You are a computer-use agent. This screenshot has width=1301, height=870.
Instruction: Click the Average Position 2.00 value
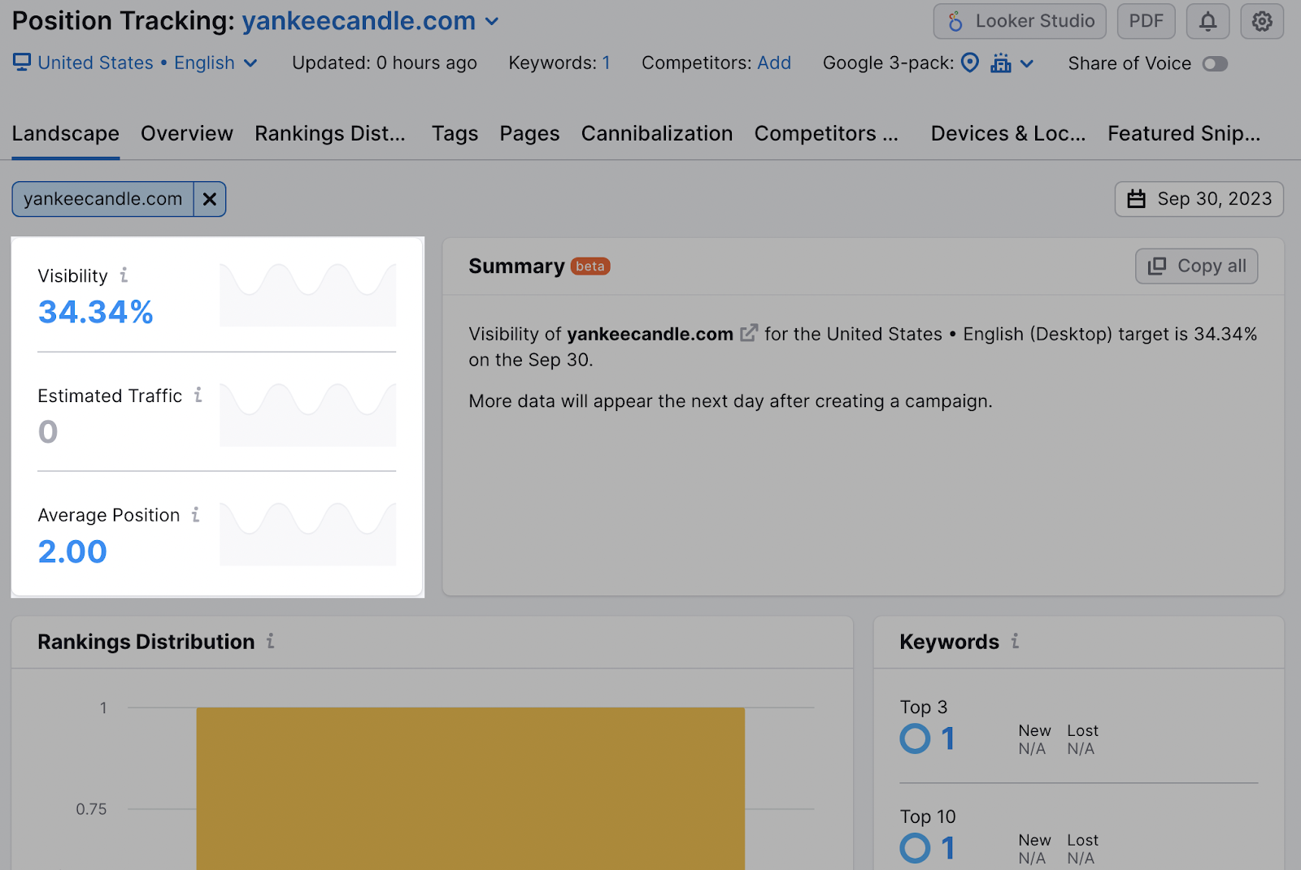72,552
